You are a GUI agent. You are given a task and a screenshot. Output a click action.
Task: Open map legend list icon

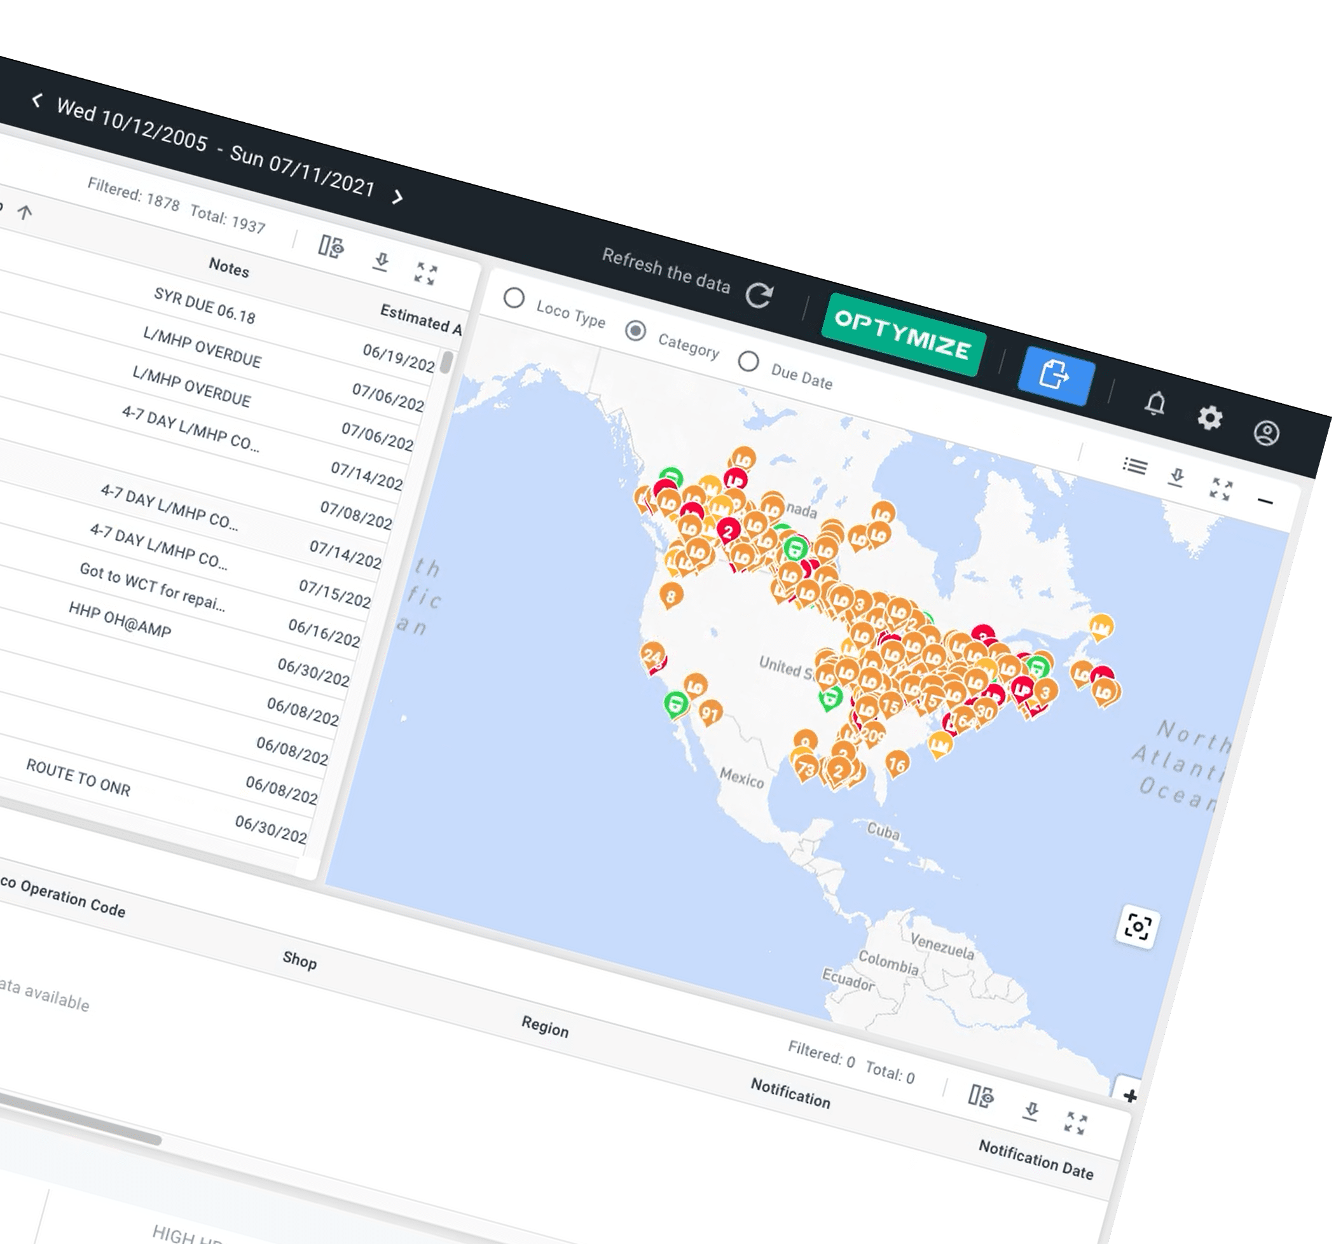(1135, 465)
